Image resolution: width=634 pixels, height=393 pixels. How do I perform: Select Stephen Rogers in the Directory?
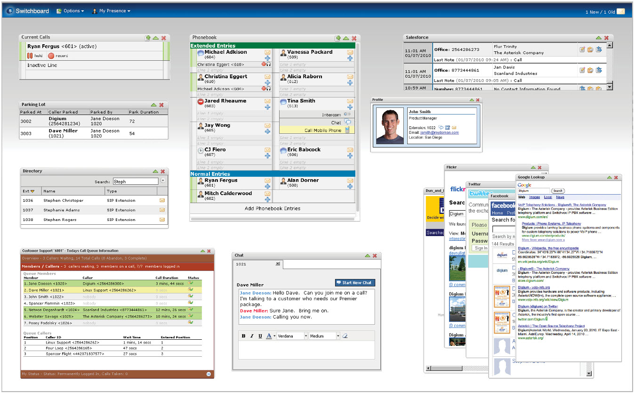coord(94,220)
